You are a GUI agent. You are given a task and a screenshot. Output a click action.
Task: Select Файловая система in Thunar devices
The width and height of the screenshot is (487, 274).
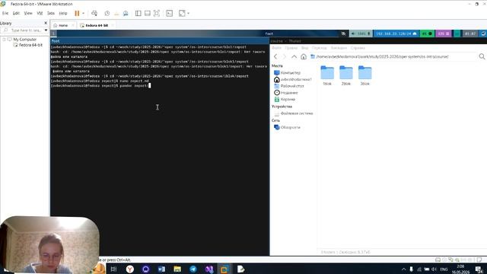click(294, 113)
